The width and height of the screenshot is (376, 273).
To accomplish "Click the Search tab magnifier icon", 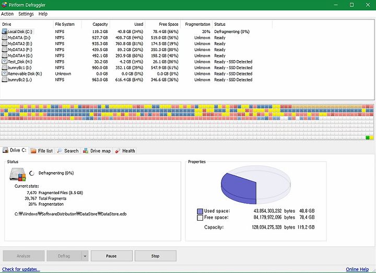I will tap(60, 151).
